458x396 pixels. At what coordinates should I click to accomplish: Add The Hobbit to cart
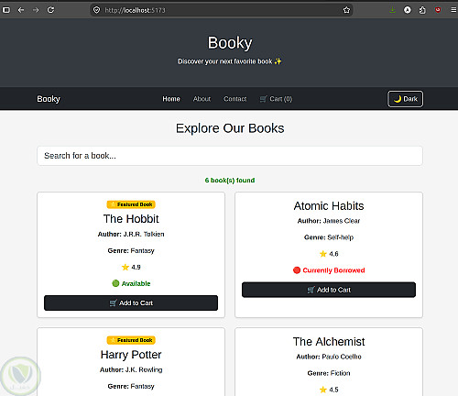pyautogui.click(x=131, y=302)
